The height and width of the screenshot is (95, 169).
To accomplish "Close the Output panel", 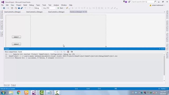I will coord(164,49).
